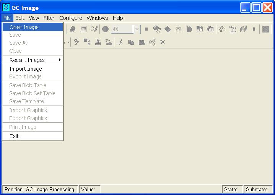Click the binoculars icon in top toolbar
This screenshot has width=275, height=195.
pos(73,29)
